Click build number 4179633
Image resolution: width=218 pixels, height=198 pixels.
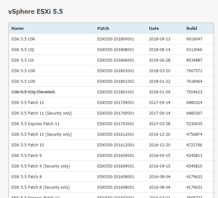tap(194, 177)
